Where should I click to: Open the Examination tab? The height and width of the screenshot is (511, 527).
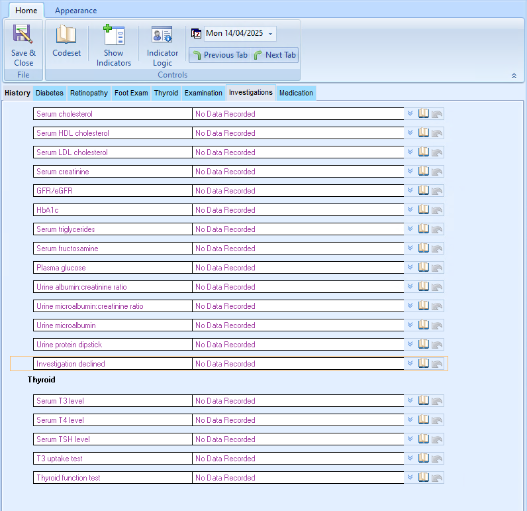(203, 93)
